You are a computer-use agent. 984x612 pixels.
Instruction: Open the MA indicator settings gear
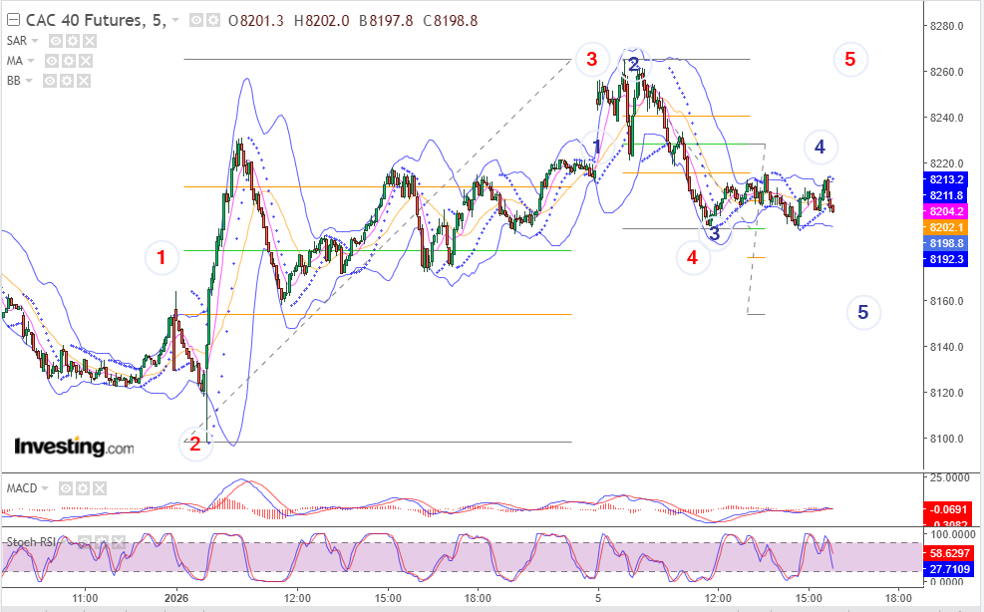[69, 61]
